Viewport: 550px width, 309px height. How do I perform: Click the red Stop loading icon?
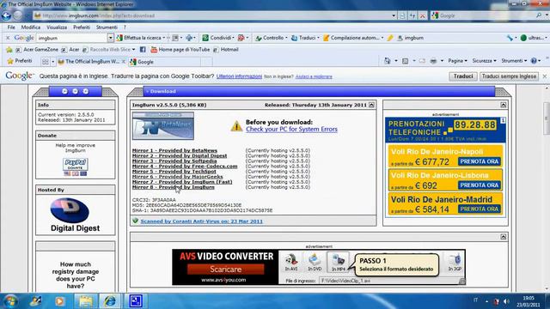pos(423,15)
